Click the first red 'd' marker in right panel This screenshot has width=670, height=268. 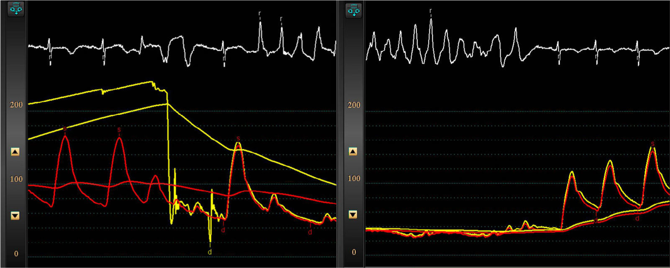(x=596, y=220)
